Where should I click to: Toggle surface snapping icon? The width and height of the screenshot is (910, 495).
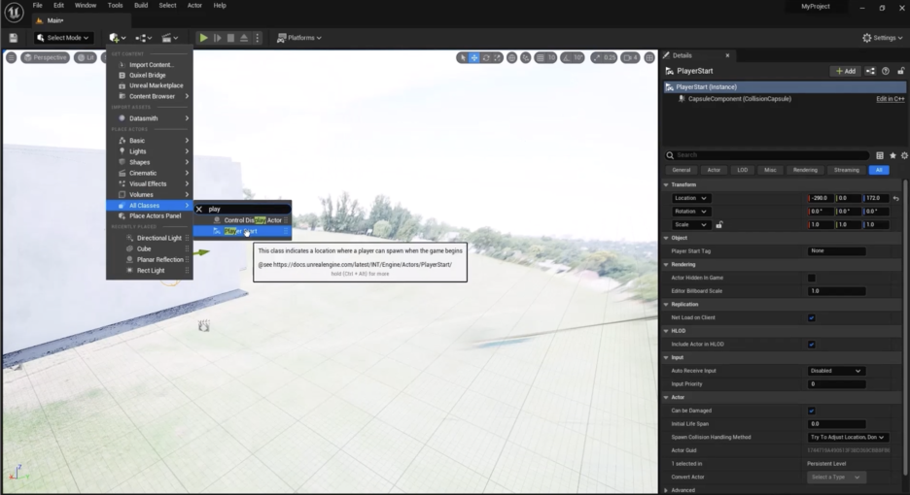click(525, 57)
